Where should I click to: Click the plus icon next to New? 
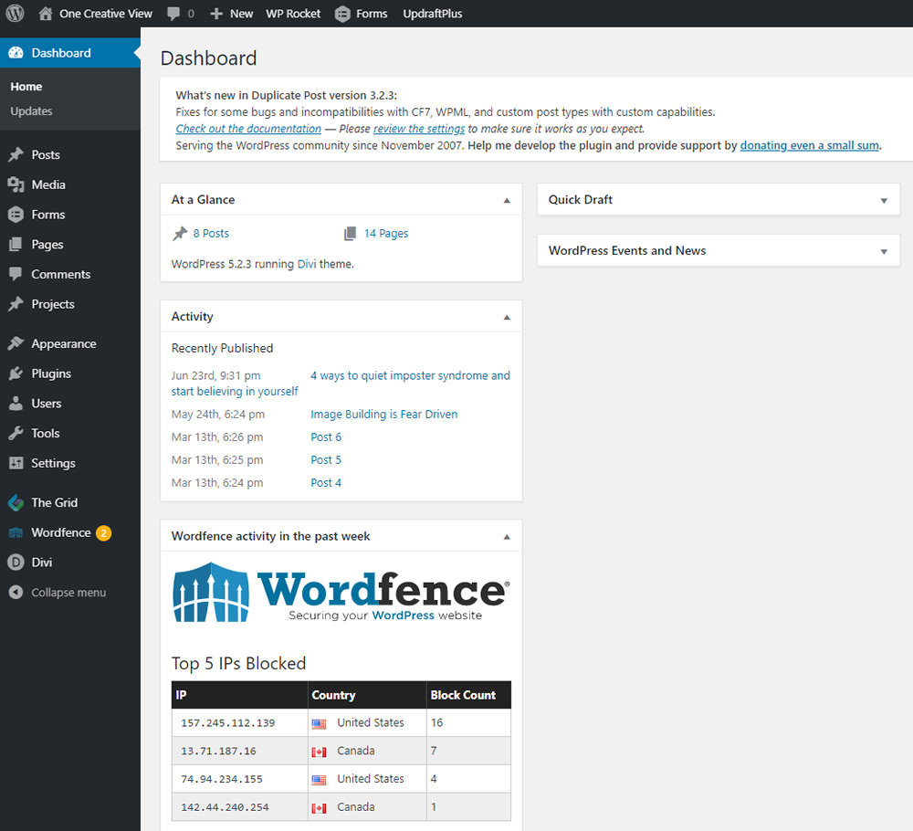click(216, 14)
